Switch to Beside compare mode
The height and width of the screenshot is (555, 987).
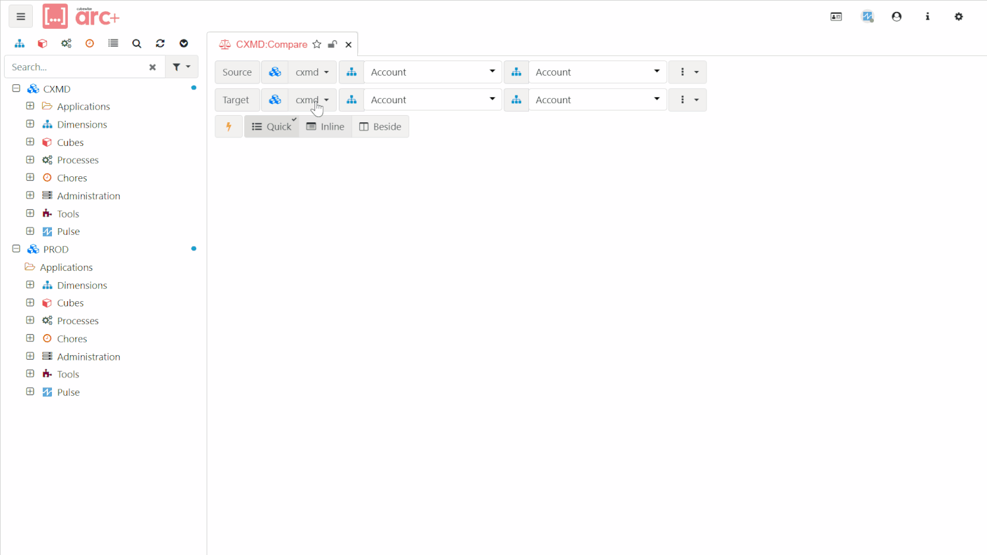(x=380, y=126)
